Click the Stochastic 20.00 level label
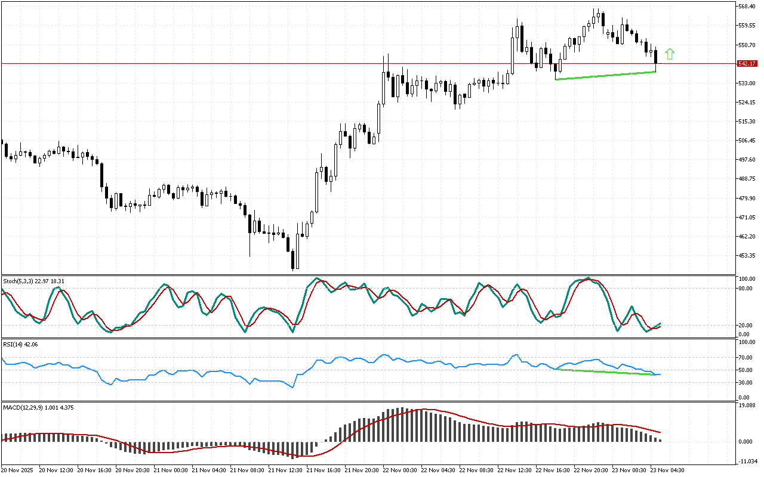Image resolution: width=764 pixels, height=477 pixels. 745,326
